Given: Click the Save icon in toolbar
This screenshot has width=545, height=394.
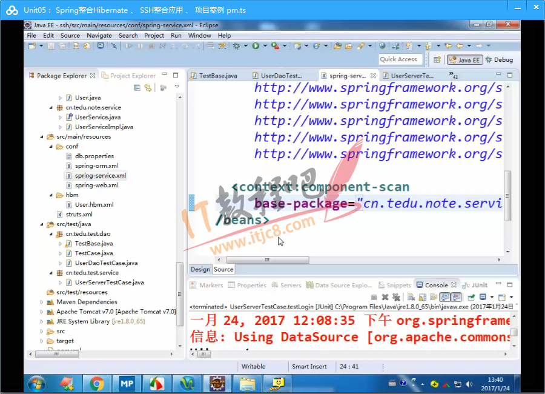Looking at the screenshot, I should click(x=51, y=45).
